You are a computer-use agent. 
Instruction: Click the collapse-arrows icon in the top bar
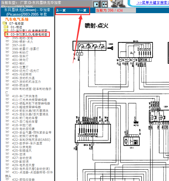[105, 4]
